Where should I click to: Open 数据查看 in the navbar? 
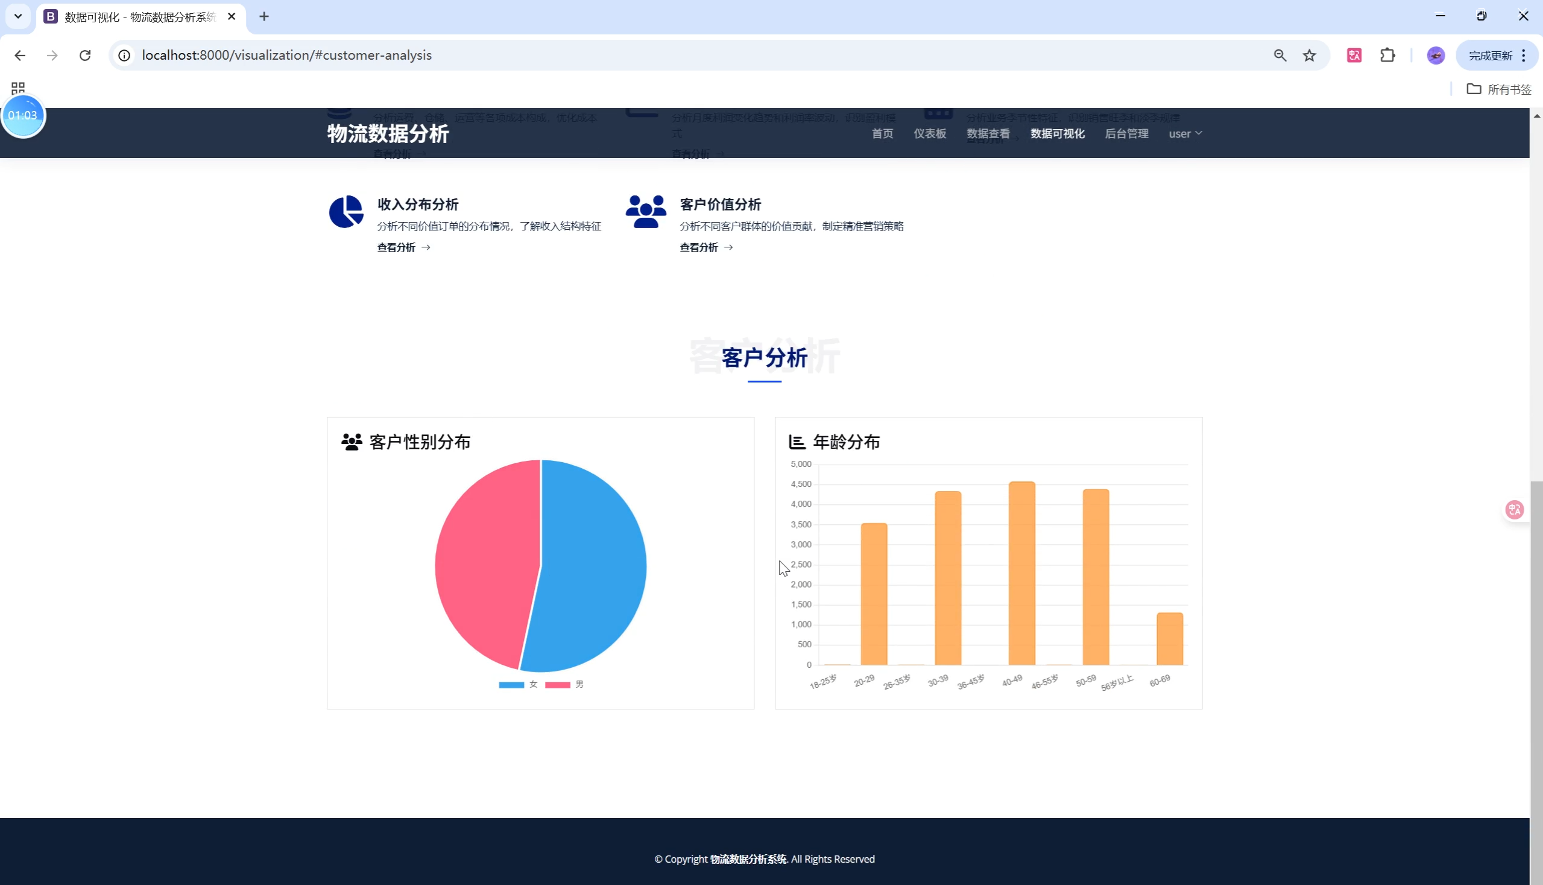tap(988, 134)
